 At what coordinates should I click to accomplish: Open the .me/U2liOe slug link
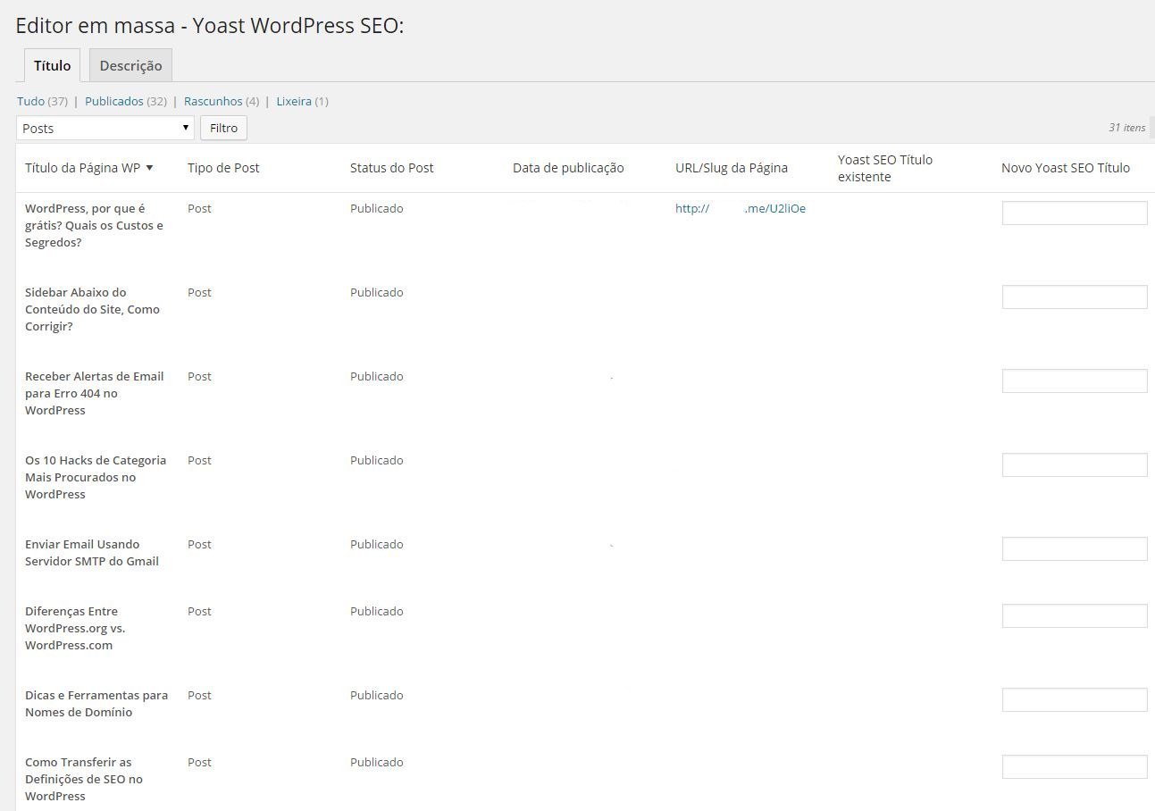coord(741,208)
